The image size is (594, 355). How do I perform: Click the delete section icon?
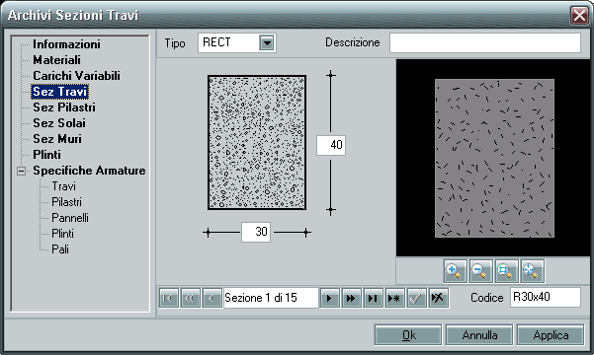coord(438,298)
